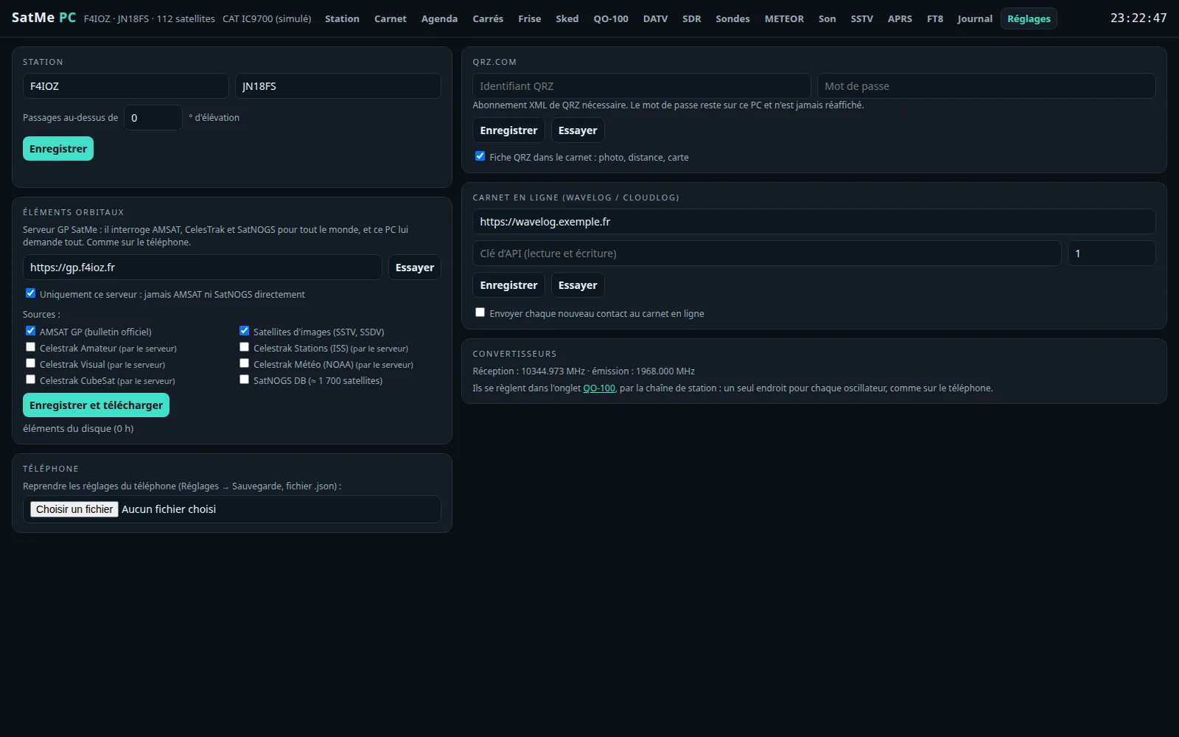Enable Celestrak Amateur source
This screenshot has height=737, width=1179.
(x=30, y=347)
